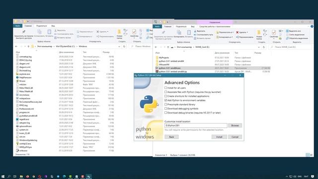Click Pin to Quick access in NVME_Card ribbon

(163, 34)
